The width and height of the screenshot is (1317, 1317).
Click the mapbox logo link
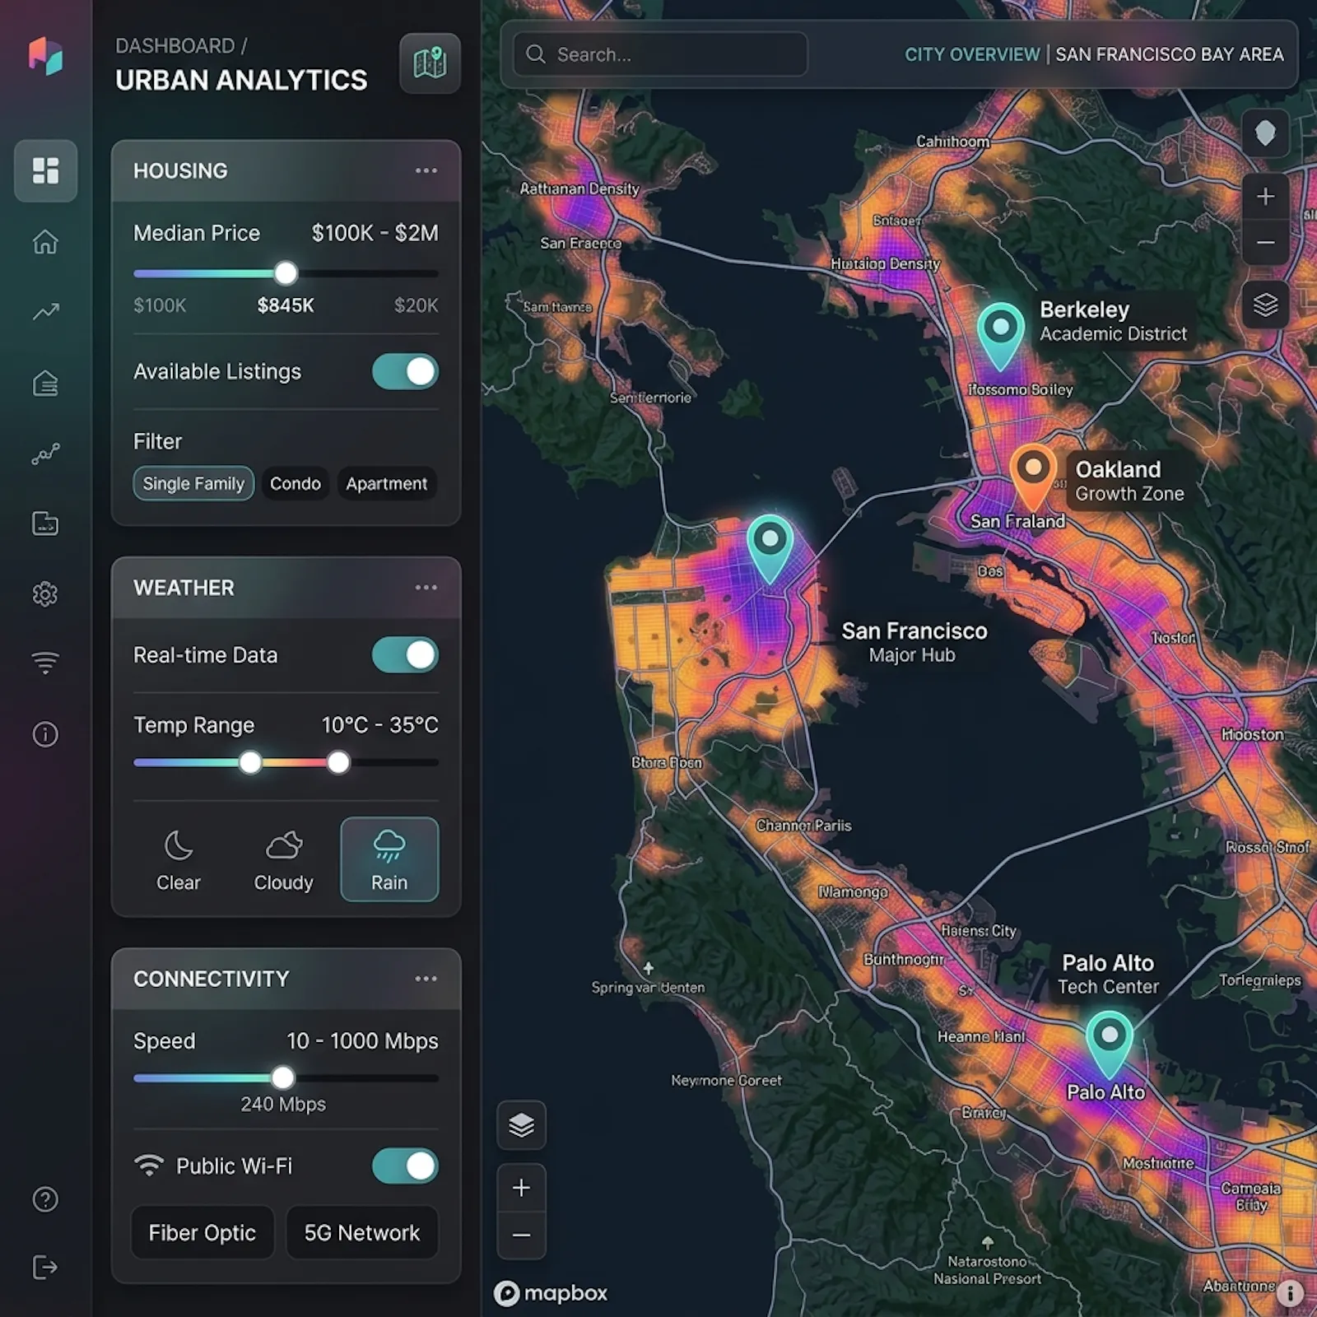tap(551, 1293)
